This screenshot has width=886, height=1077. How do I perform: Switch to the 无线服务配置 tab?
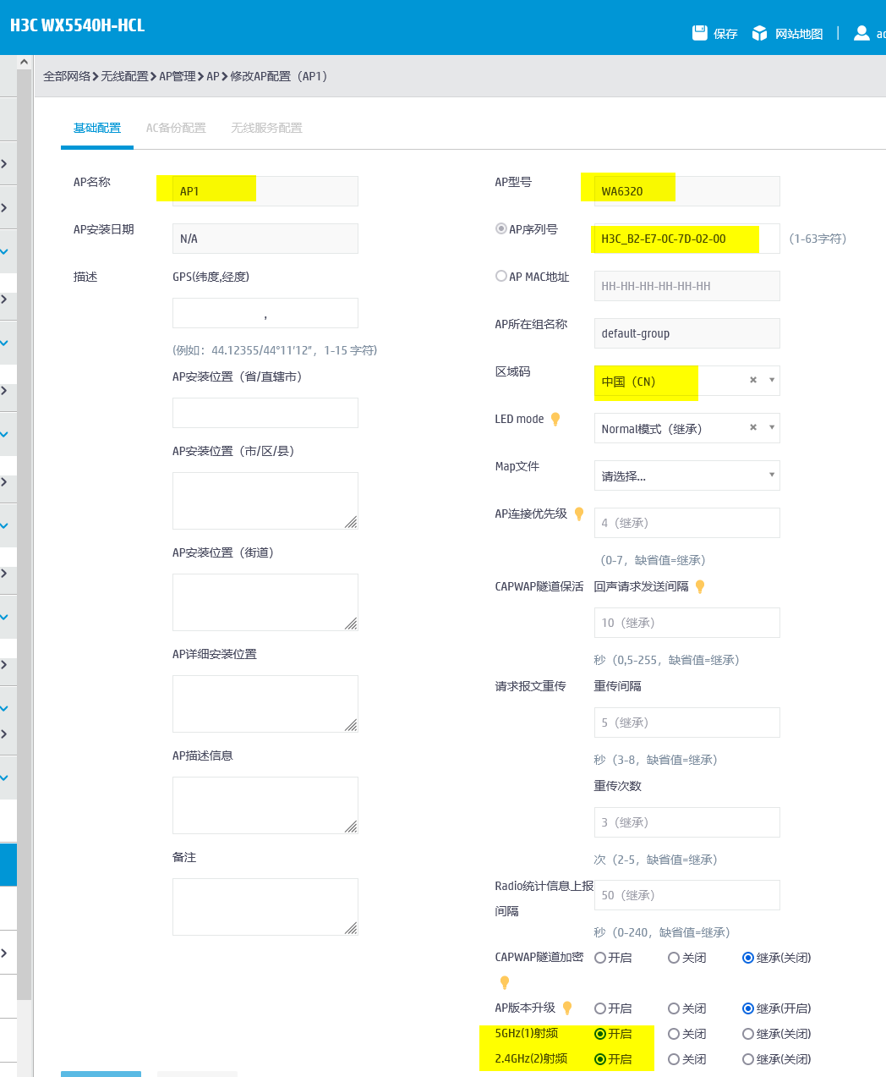click(x=266, y=128)
